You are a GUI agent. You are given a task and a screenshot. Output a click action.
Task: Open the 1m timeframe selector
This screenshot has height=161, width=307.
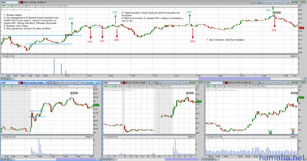tap(260, 2)
